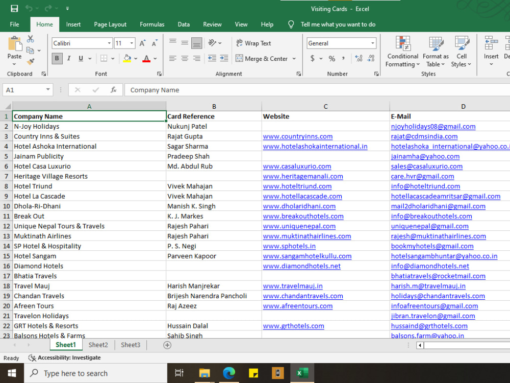Switch to the Insert tab
The height and width of the screenshot is (383, 510).
point(73,25)
